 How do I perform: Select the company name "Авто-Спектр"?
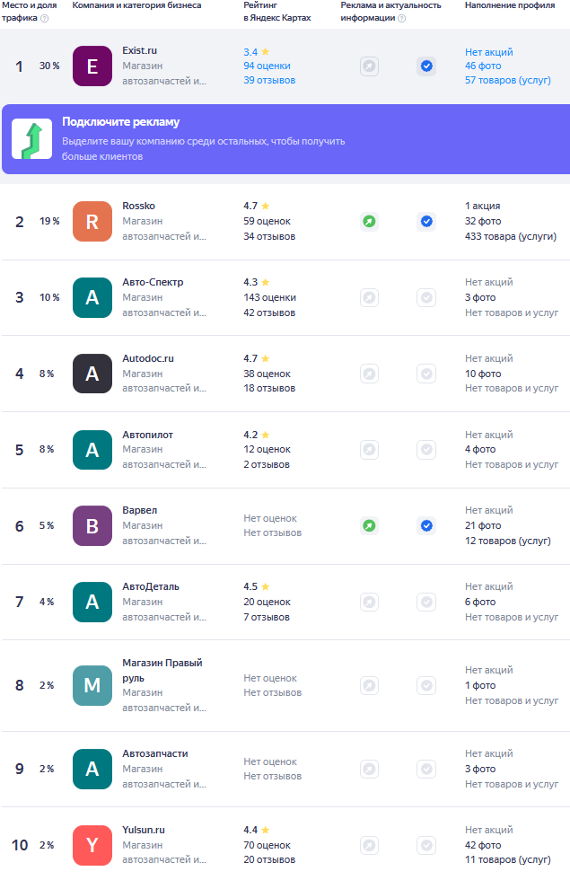click(153, 282)
